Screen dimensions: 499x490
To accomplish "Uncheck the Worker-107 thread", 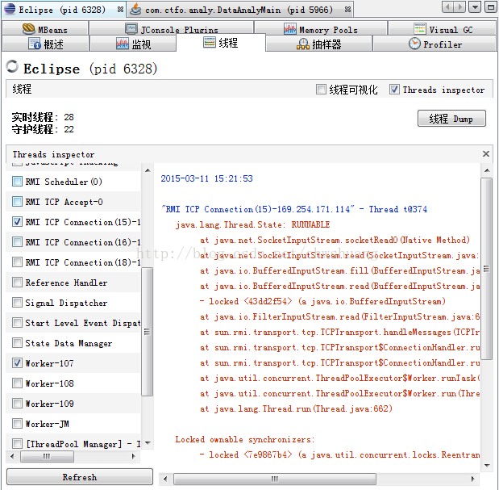I will click(x=17, y=363).
